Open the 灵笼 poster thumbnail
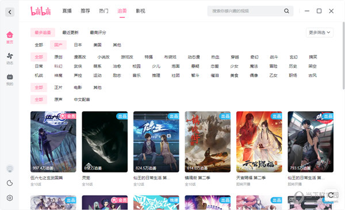345x210 pixels. coord(105,142)
